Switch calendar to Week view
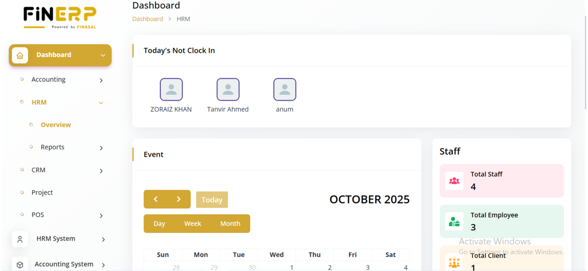Viewport: 588px width, 271px height. 193,224
